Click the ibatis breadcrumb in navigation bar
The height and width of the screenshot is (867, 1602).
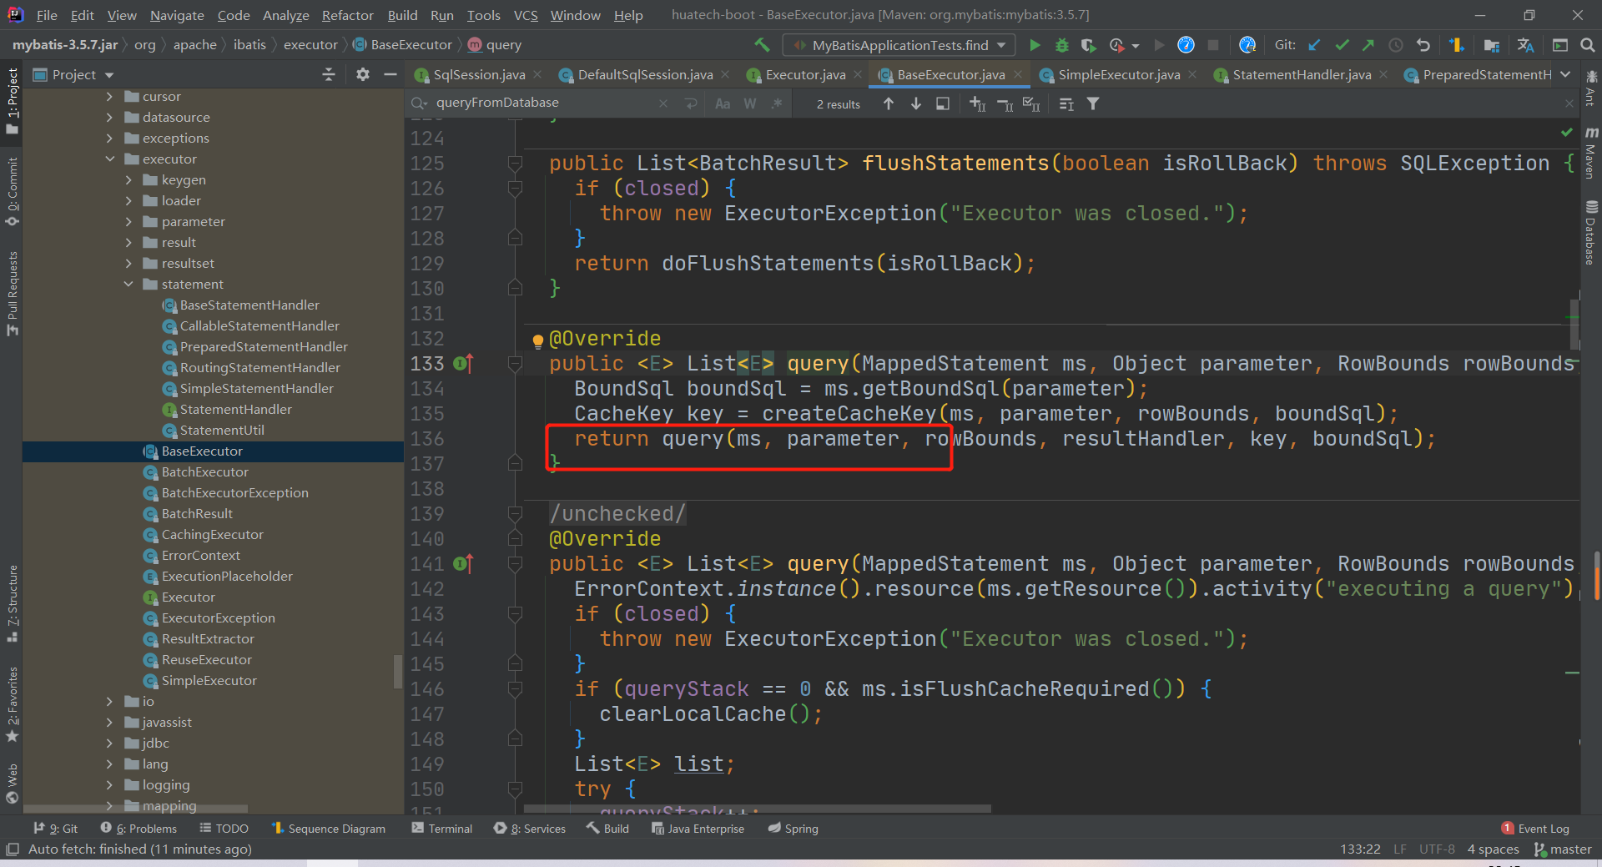tap(249, 45)
